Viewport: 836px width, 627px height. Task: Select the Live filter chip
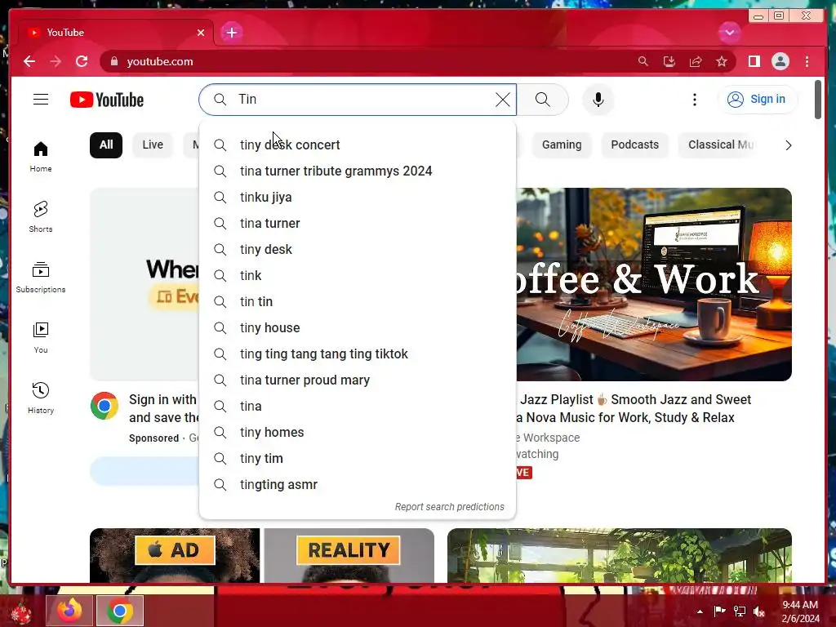(x=153, y=145)
